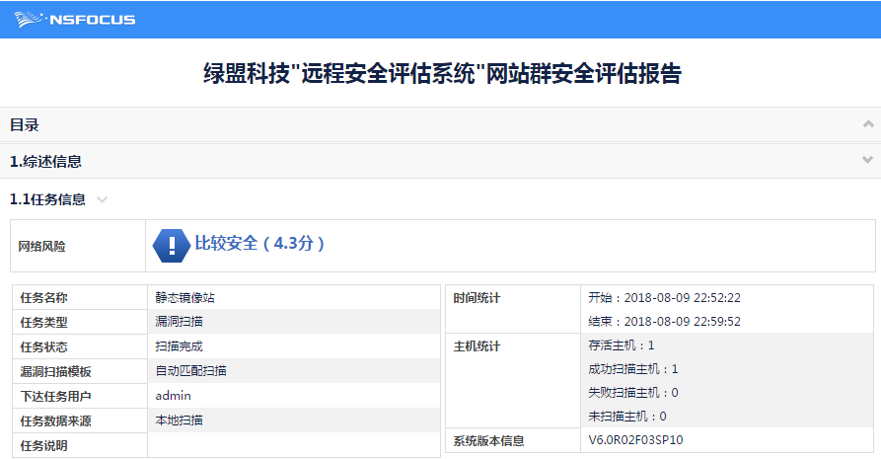The image size is (881, 459).
Task: Click the 比较安全（4.3分）risk rating
Action: (259, 244)
